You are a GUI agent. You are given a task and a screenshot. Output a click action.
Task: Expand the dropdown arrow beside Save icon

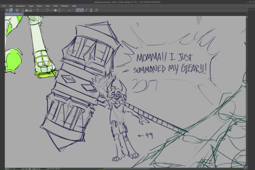34,10
